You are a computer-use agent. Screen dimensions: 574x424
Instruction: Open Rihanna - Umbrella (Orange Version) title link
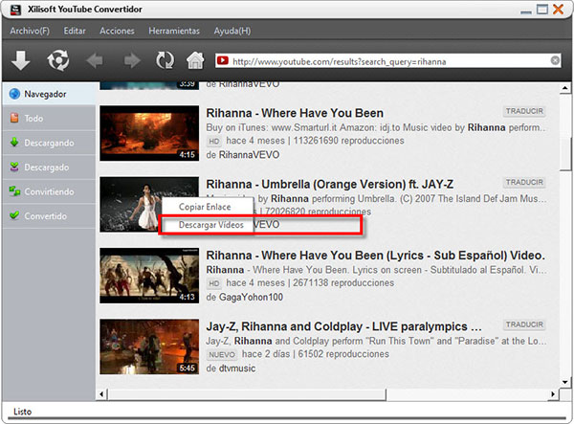(x=329, y=184)
